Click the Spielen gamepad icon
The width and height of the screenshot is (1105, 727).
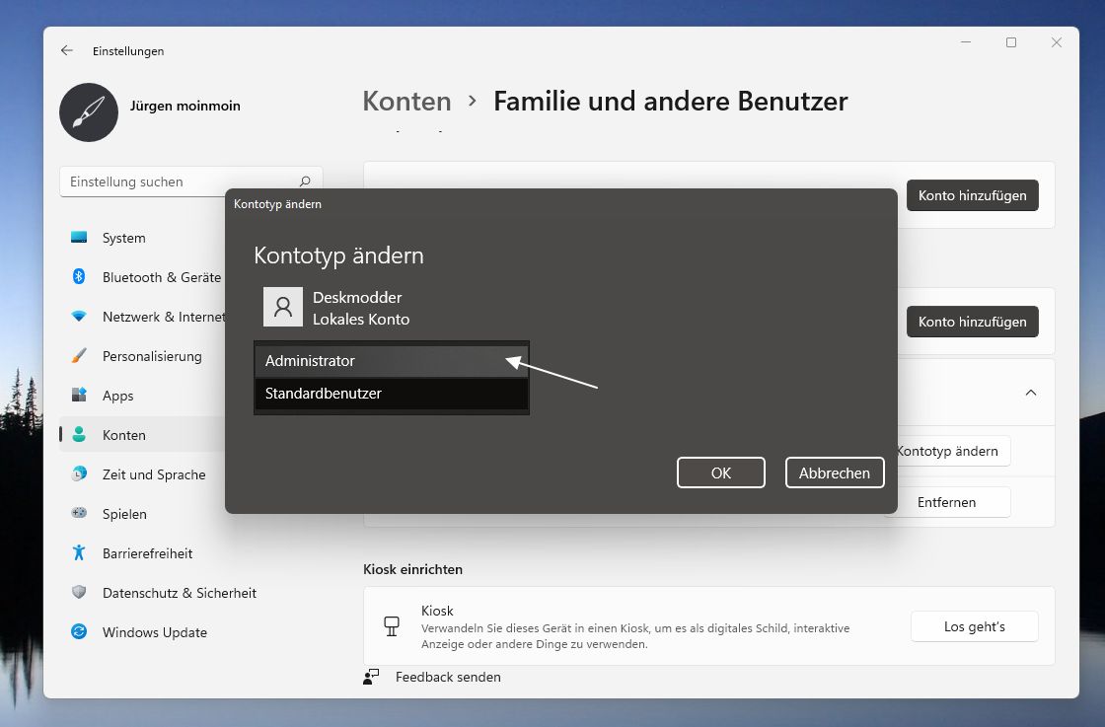(x=79, y=514)
